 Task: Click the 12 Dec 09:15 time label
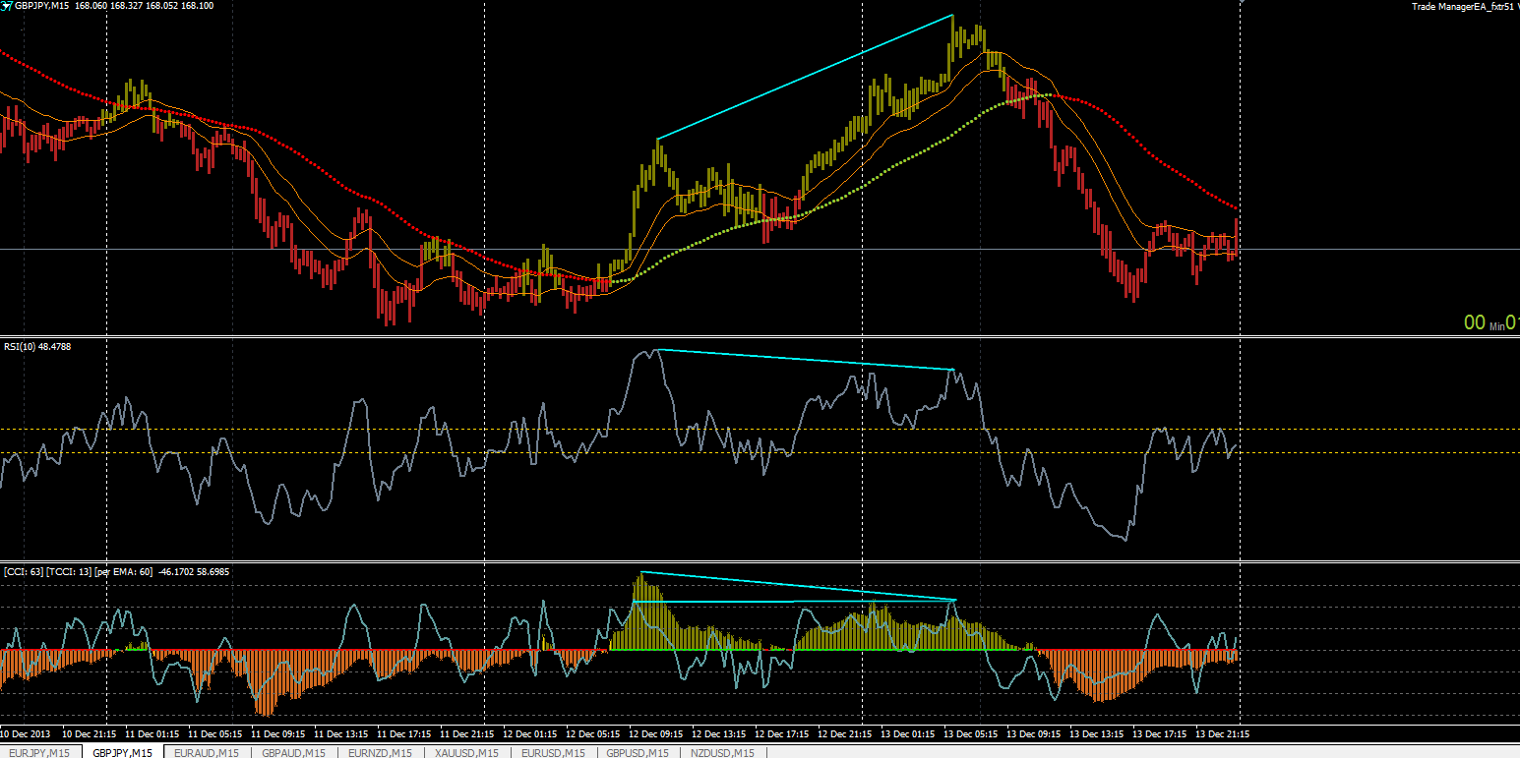click(657, 733)
